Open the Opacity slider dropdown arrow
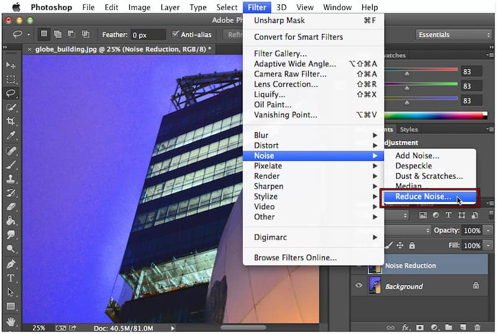The width and height of the screenshot is (497, 334). 488,230
